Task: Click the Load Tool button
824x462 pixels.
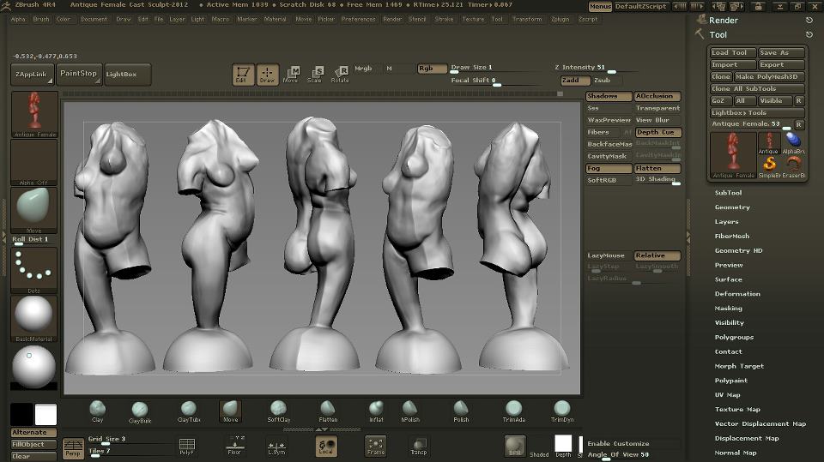Action: [732, 52]
